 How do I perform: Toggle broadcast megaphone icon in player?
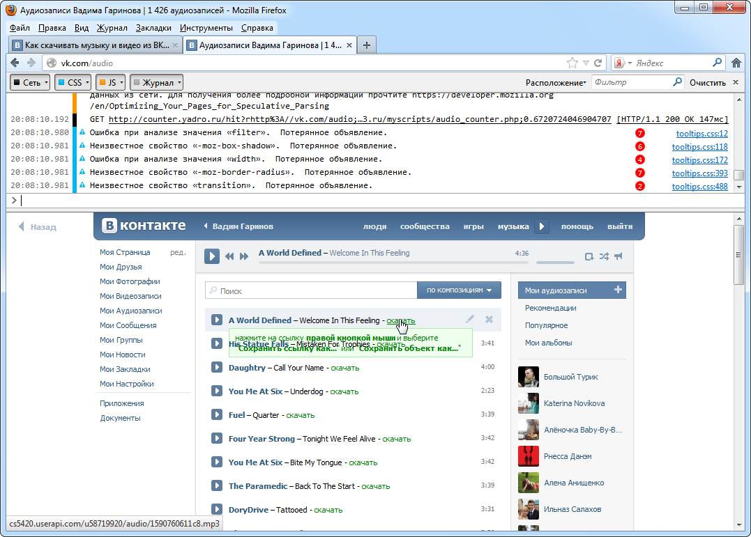619,256
